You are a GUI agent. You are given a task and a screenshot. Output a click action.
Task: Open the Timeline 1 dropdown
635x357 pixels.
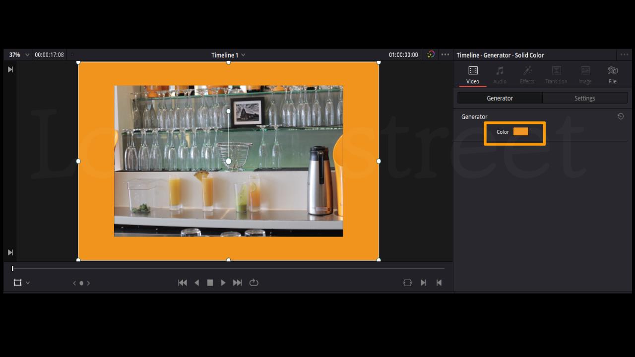click(228, 55)
